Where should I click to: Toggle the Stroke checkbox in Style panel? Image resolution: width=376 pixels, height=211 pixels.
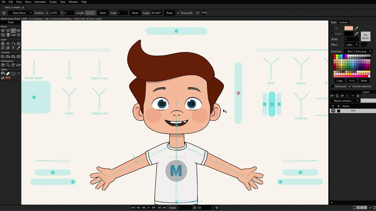click(x=333, y=34)
